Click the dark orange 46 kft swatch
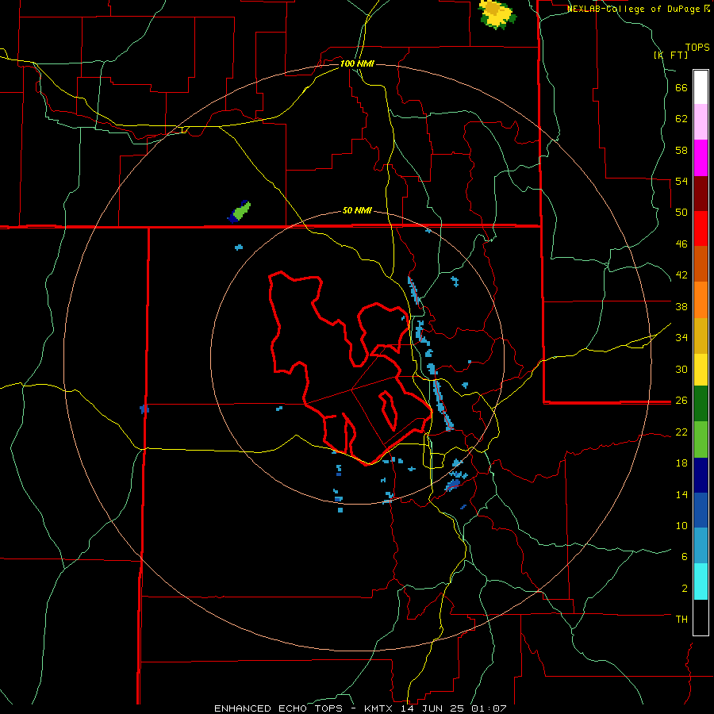Viewport: 714px width, 714px height. coord(701,264)
